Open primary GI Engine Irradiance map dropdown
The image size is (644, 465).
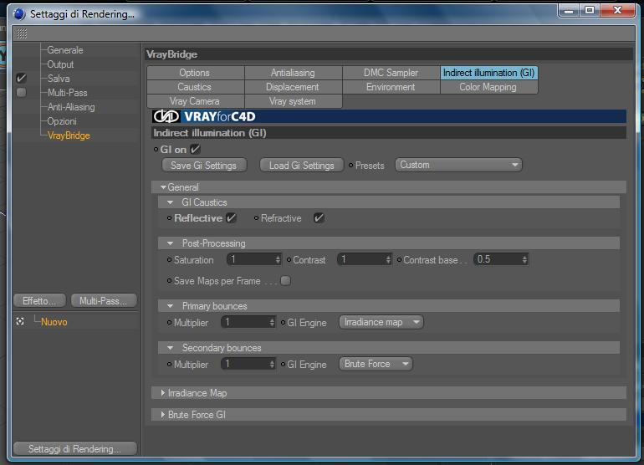tap(381, 322)
